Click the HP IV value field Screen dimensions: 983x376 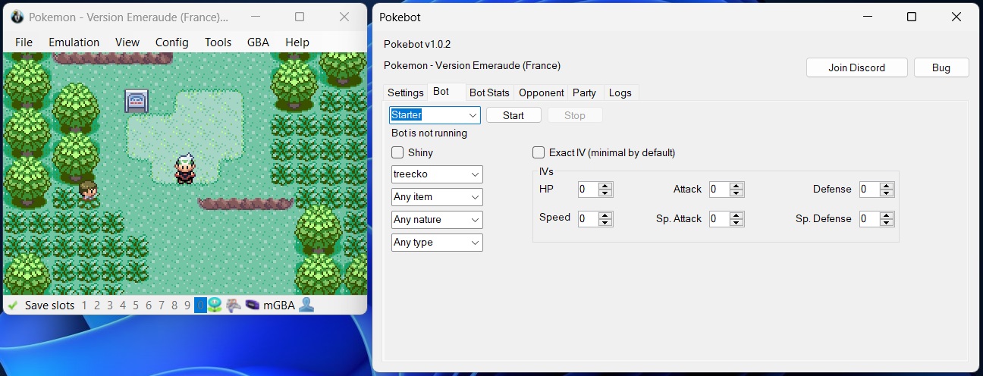coord(588,190)
